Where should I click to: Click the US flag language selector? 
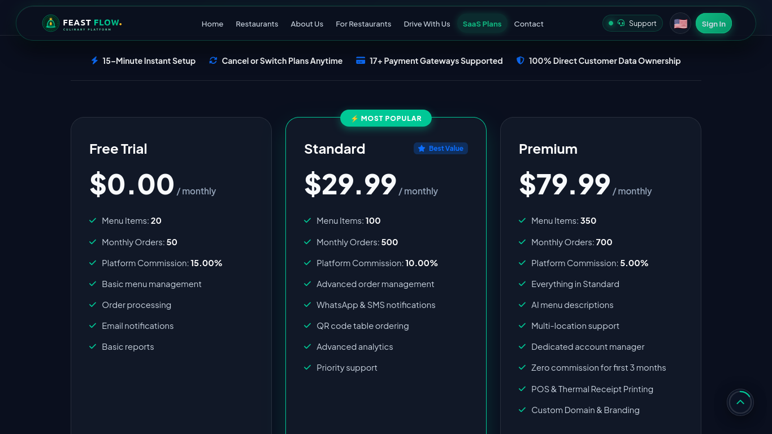(680, 24)
